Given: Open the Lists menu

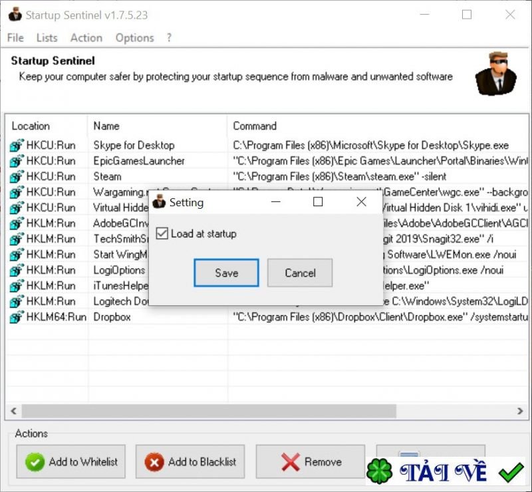Looking at the screenshot, I should 47,38.
